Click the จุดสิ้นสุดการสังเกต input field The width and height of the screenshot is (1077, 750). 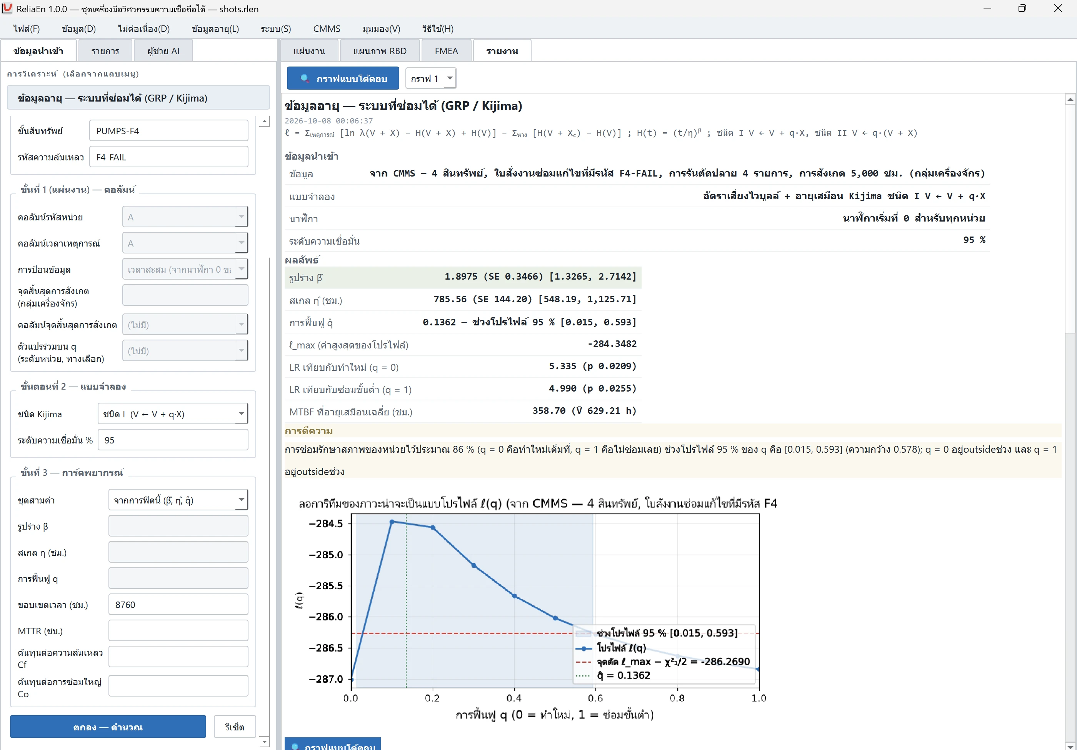coord(185,295)
